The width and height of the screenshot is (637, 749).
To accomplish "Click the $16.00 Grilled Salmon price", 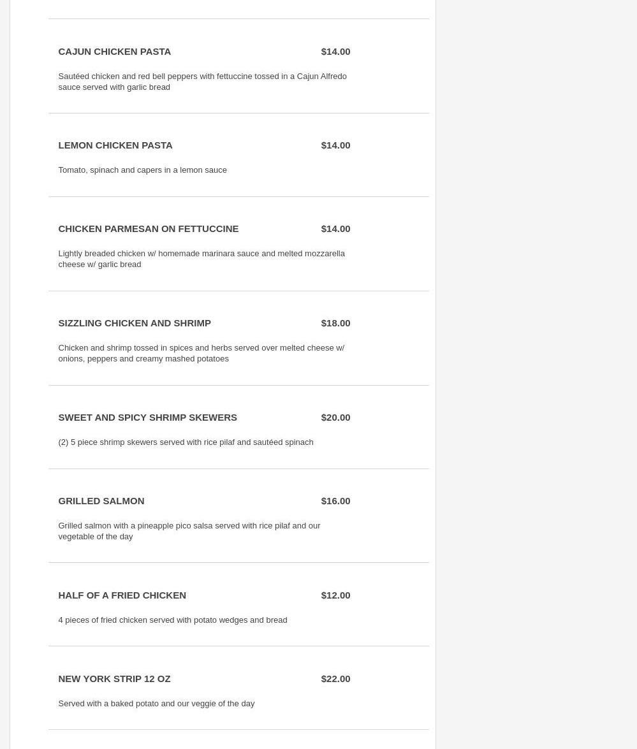I will [x=335, y=501].
